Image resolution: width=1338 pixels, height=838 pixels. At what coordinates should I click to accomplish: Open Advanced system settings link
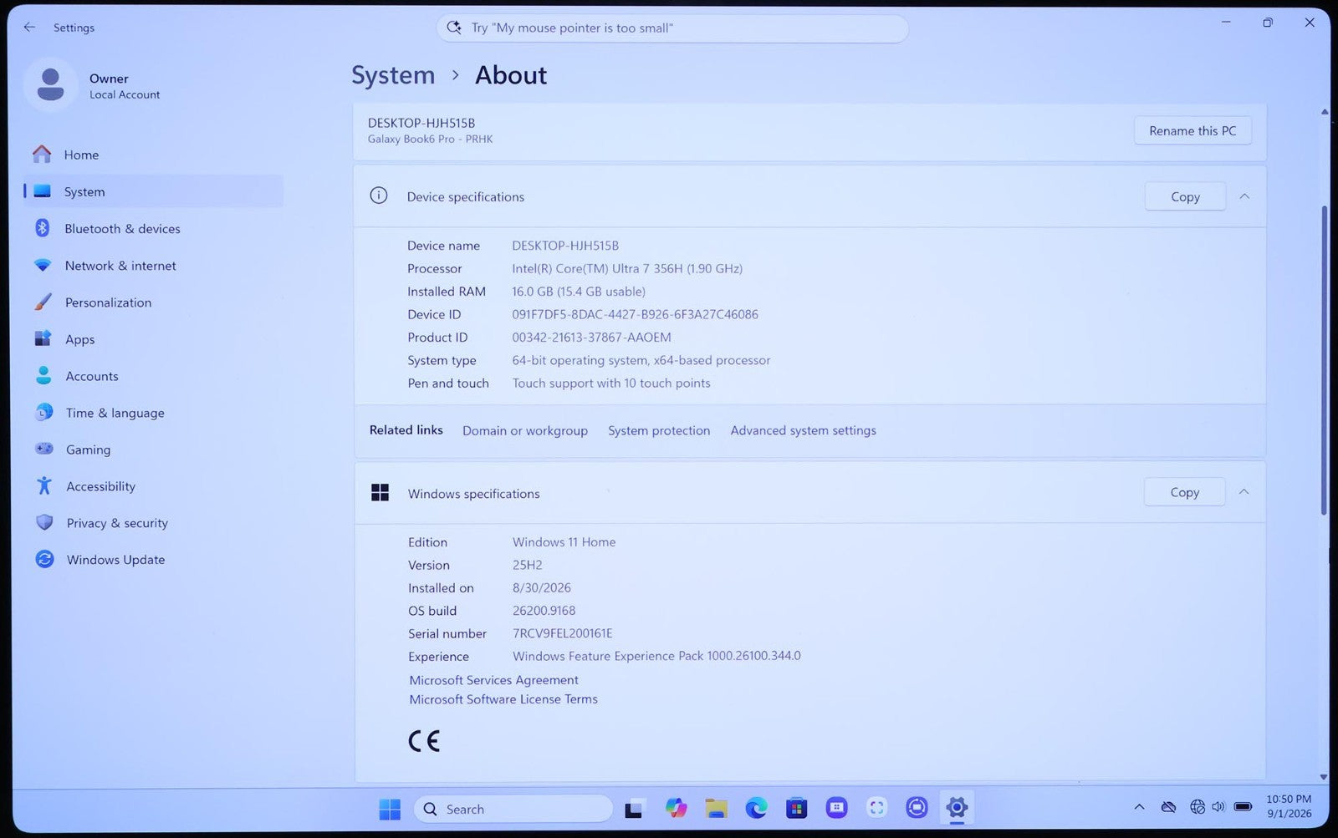(x=803, y=430)
